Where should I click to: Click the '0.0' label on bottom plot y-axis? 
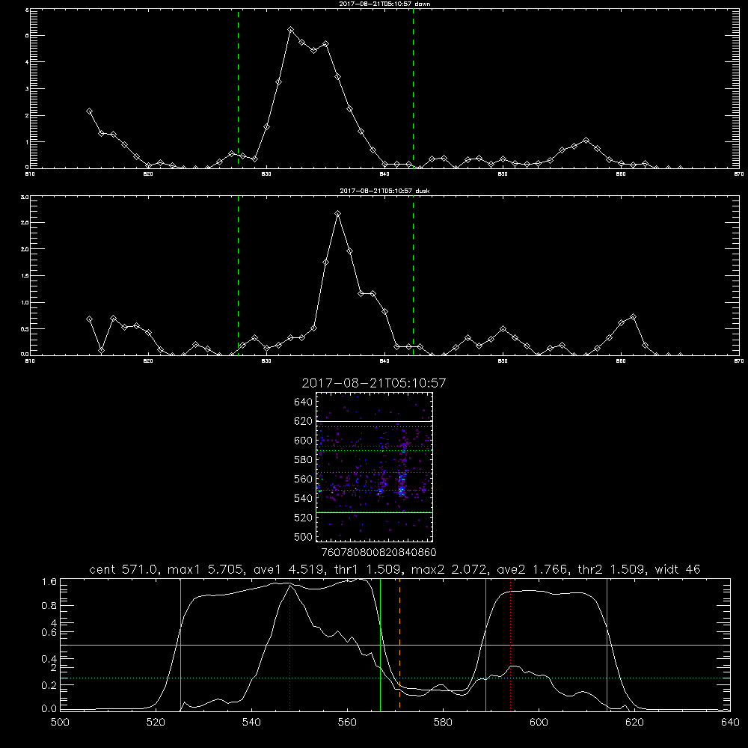pyautogui.click(x=49, y=709)
